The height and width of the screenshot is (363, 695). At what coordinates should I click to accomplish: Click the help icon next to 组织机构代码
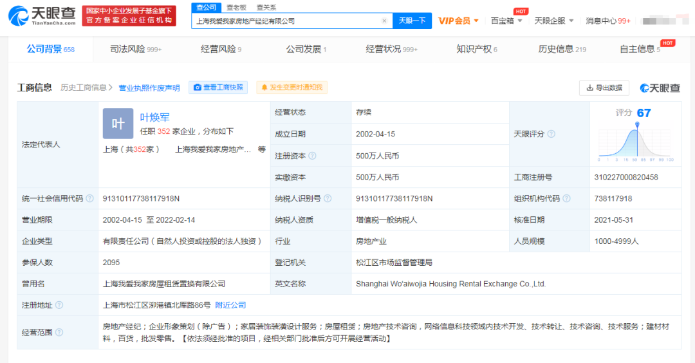pyautogui.click(x=566, y=198)
